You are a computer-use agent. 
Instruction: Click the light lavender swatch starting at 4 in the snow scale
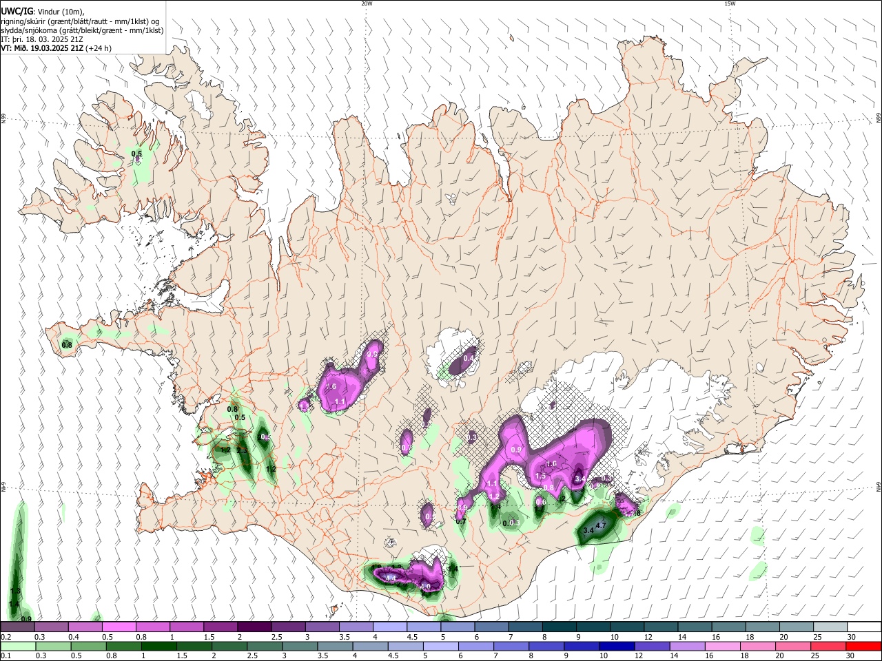coord(389,627)
